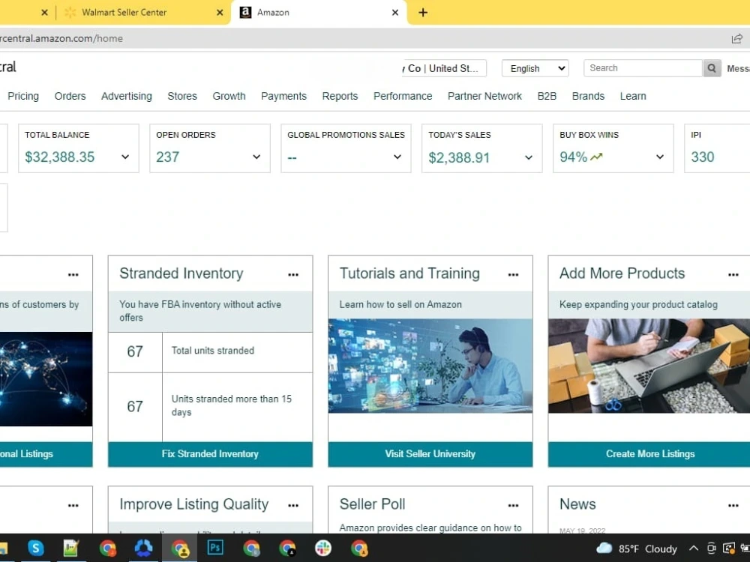
Task: Open Improve Listing Quality card options menu
Action: pyautogui.click(x=293, y=506)
